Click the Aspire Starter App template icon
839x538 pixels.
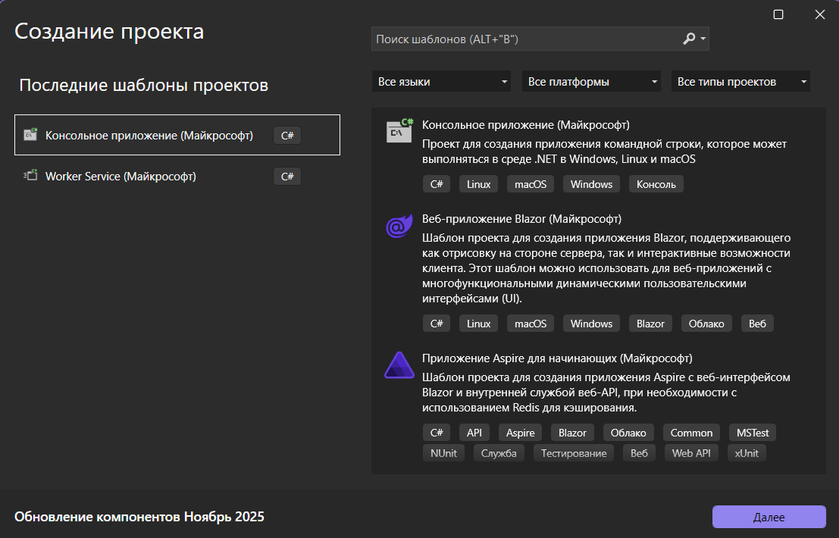[399, 365]
